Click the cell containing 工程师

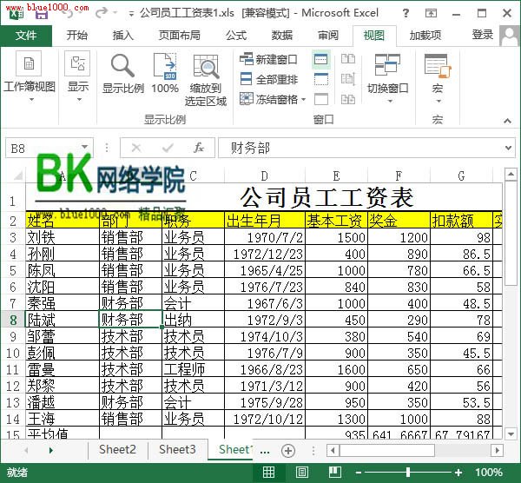pyautogui.click(x=193, y=369)
